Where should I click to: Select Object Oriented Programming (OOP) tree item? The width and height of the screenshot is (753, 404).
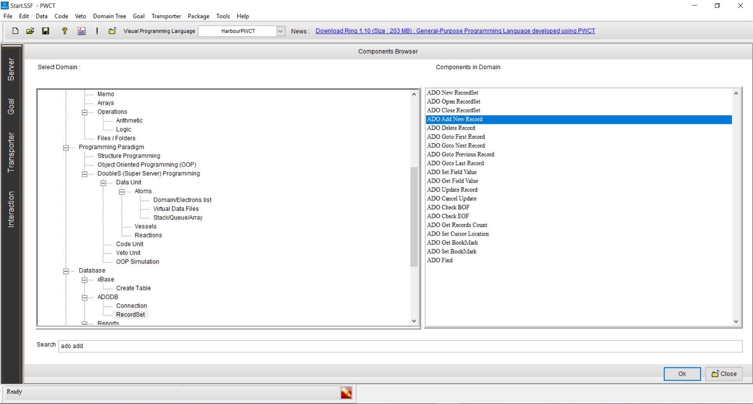[147, 165]
